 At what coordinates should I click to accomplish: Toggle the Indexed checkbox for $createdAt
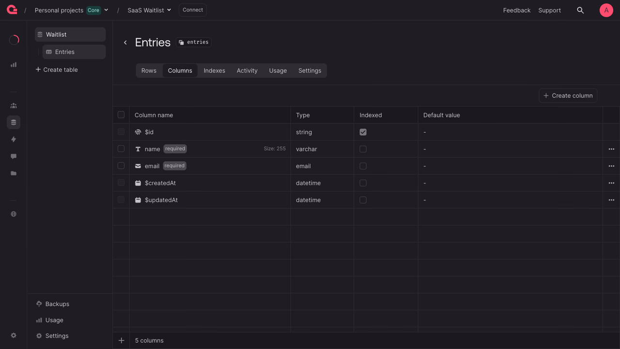pos(363,183)
